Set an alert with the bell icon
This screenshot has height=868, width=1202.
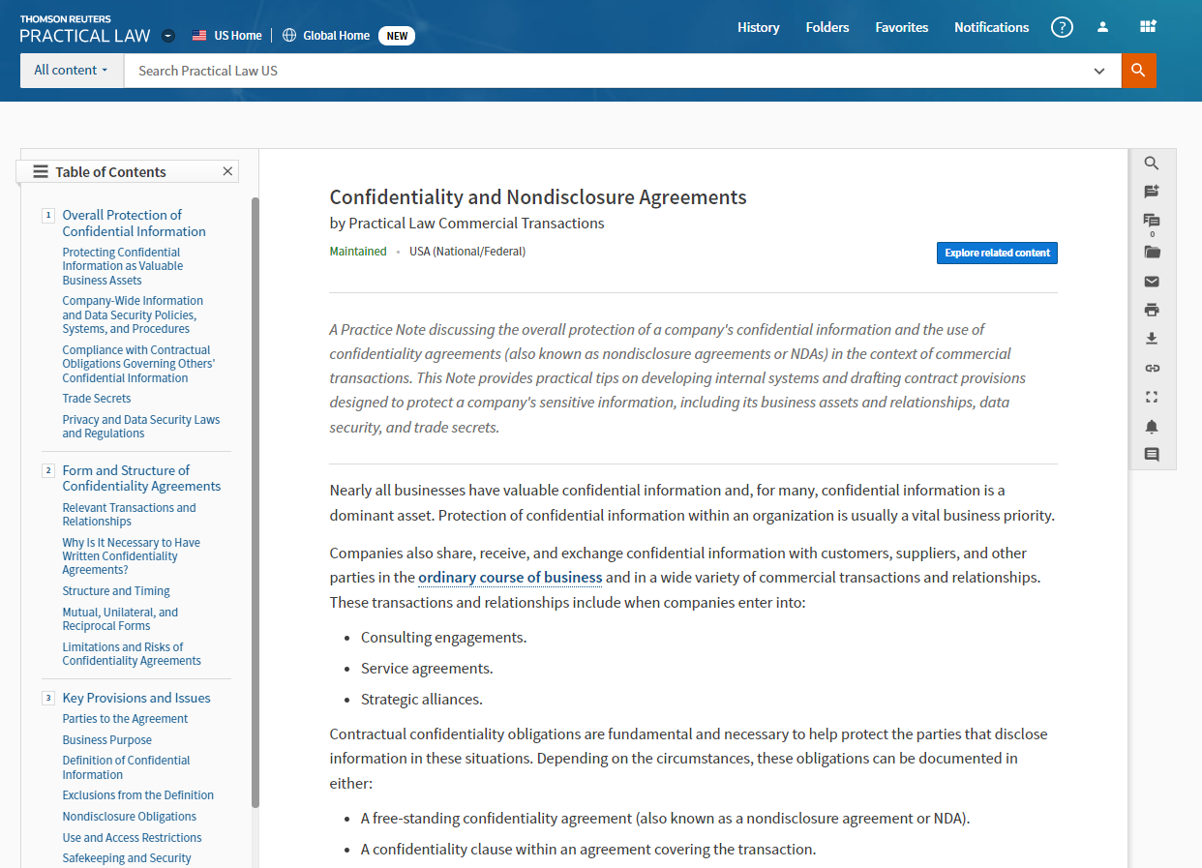1152,426
